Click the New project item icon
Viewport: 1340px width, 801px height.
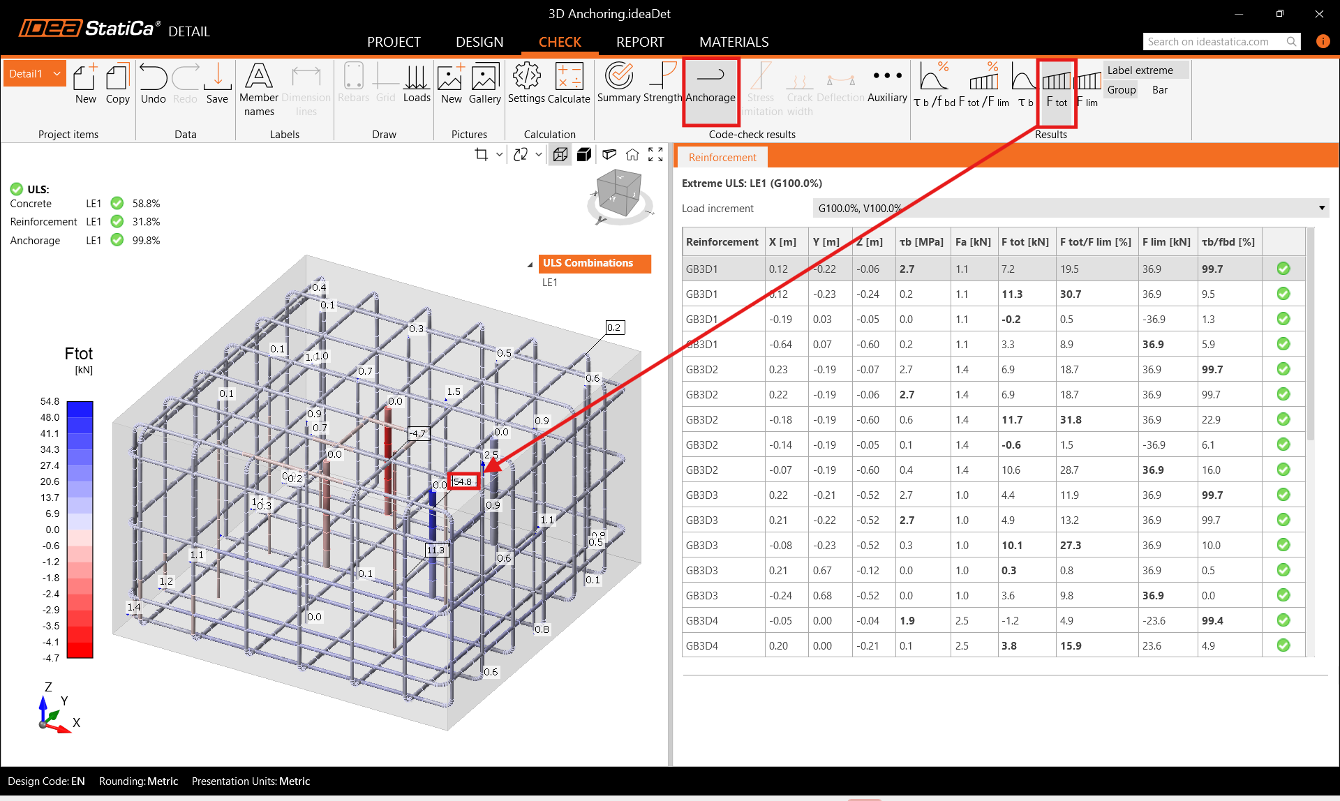(85, 83)
